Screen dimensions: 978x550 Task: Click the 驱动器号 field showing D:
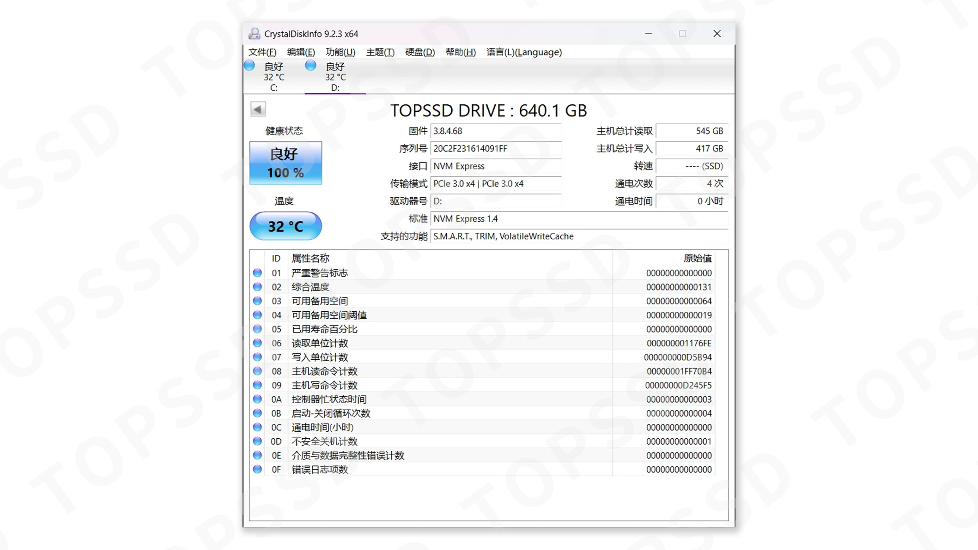pos(496,201)
